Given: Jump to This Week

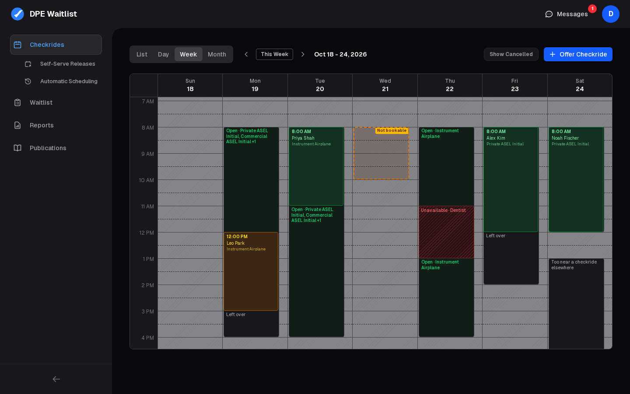Looking at the screenshot, I should pos(274,54).
